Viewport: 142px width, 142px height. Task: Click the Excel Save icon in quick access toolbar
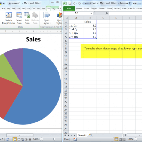(70, 4)
